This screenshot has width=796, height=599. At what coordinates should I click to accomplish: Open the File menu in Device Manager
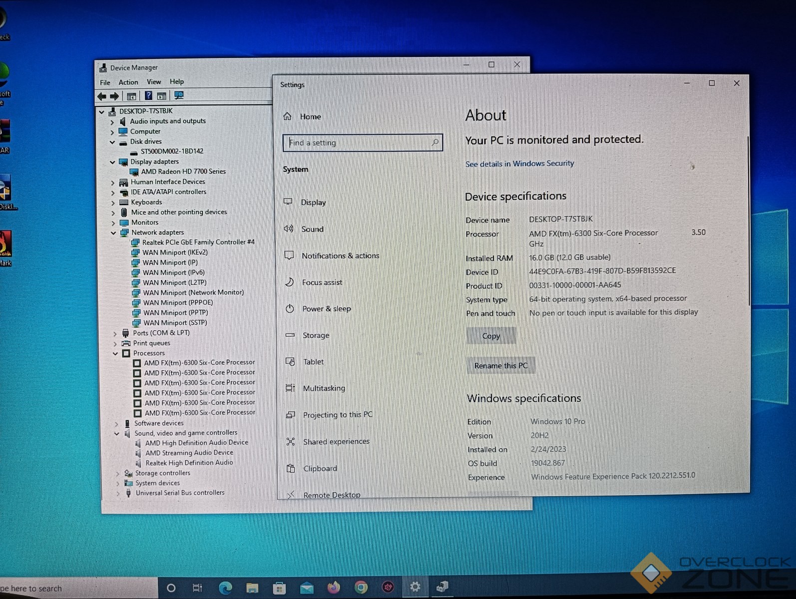point(105,82)
